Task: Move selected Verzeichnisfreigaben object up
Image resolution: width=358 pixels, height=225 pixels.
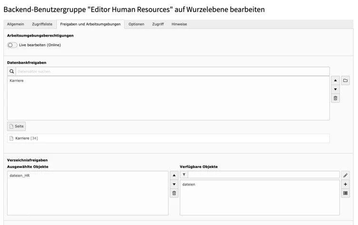Action: click(174, 175)
